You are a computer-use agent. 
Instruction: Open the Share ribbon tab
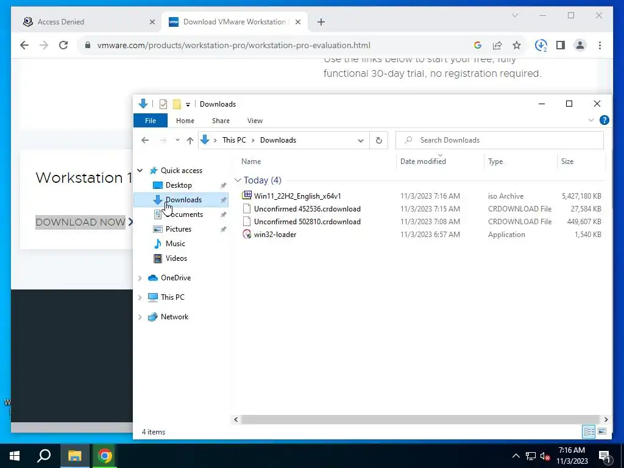221,121
